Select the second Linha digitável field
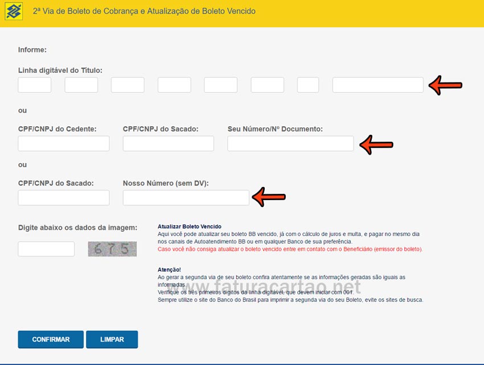 point(81,84)
